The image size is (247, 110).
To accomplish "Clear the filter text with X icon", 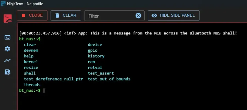I will (x=138, y=16).
